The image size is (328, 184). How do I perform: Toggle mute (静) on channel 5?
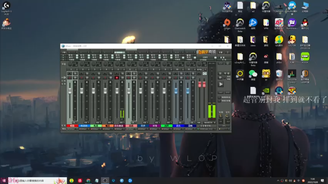tap(122, 78)
